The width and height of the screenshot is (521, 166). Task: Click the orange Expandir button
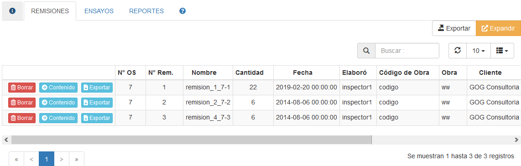[x=498, y=28]
